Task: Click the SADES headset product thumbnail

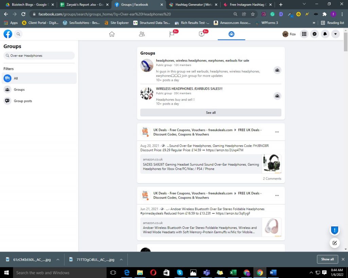Action: pyautogui.click(x=272, y=164)
